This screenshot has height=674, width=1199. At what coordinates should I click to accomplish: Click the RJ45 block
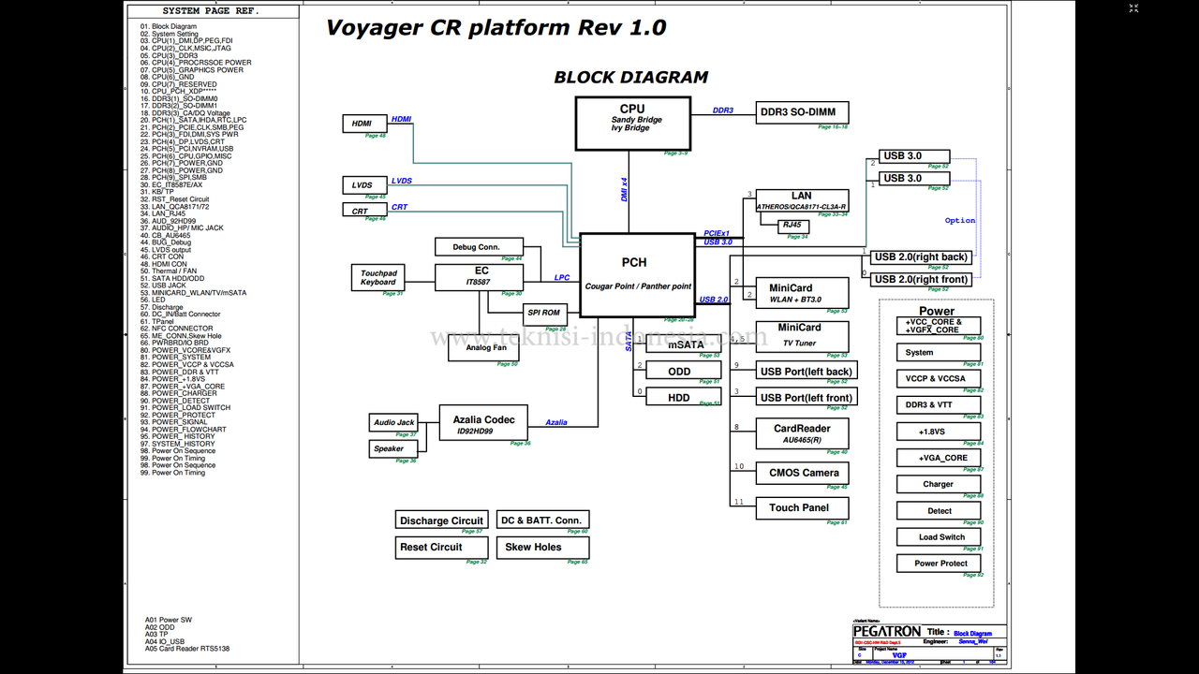click(x=792, y=226)
